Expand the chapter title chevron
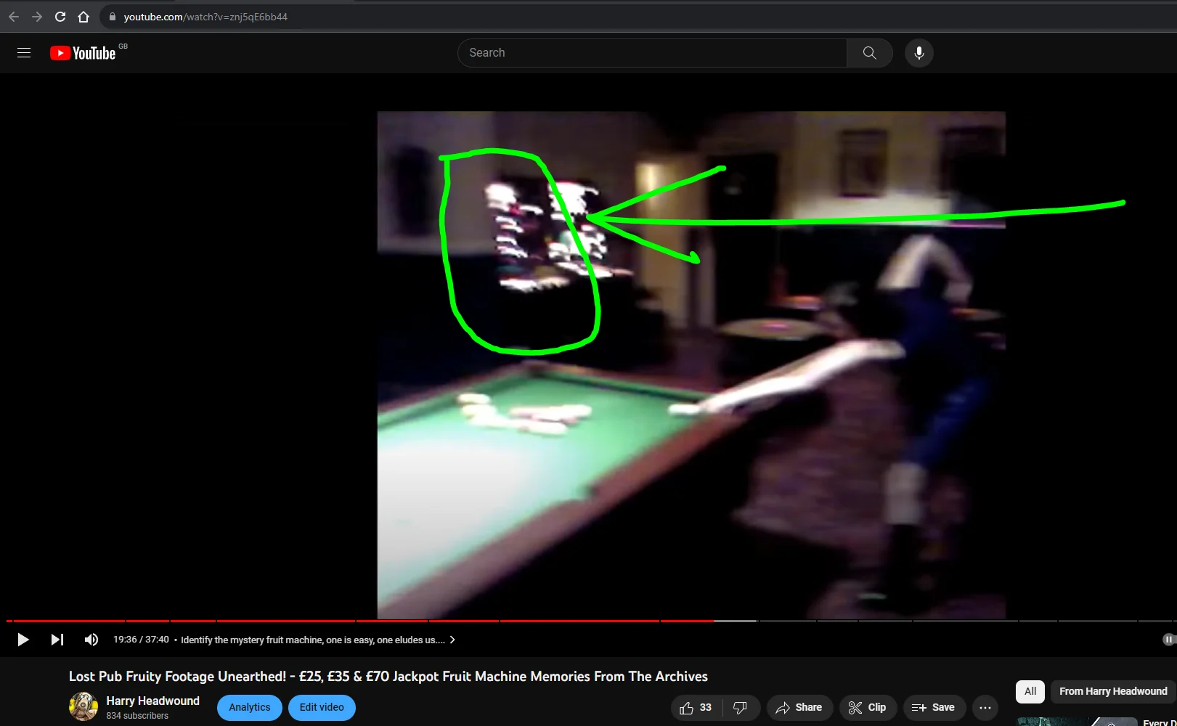Screen dimensions: 1177x726 pos(452,640)
